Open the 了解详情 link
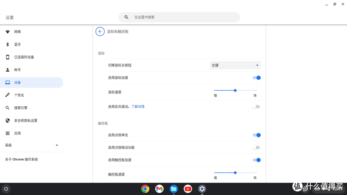The width and height of the screenshot is (347, 195). click(x=138, y=106)
